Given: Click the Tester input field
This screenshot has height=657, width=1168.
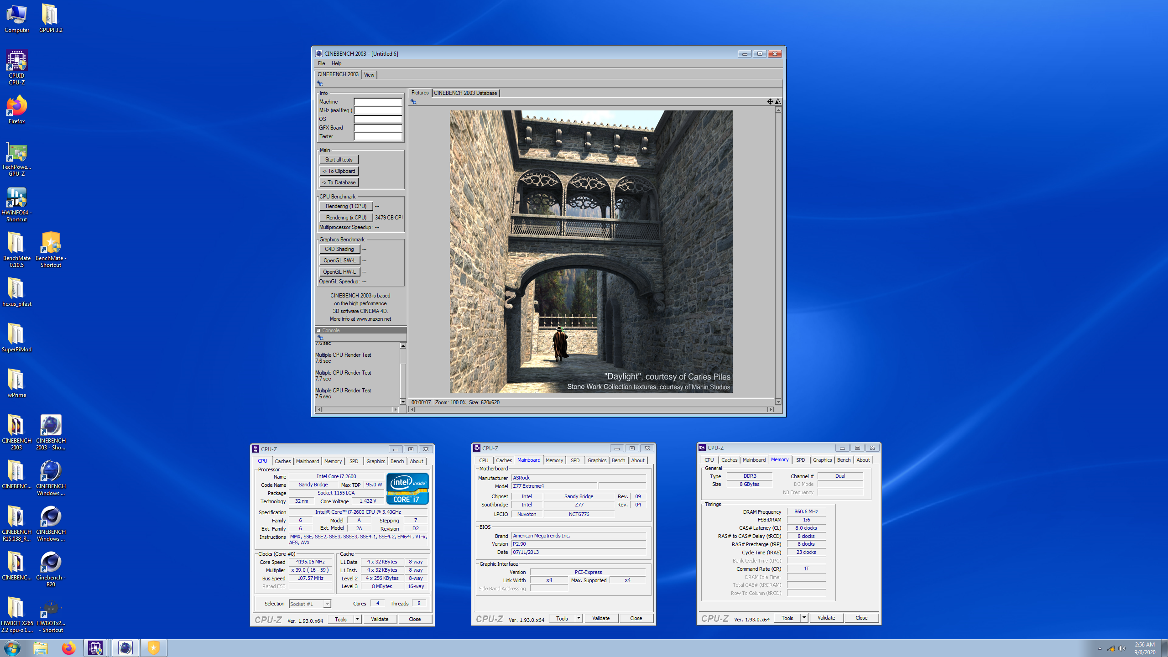Looking at the screenshot, I should tap(378, 136).
